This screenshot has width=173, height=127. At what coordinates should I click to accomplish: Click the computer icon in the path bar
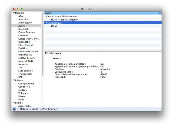click(x=14, y=109)
